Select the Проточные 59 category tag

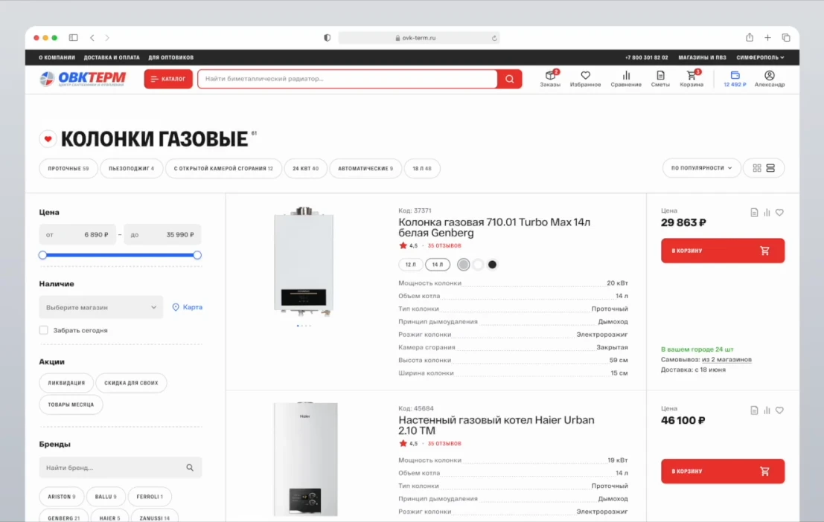click(x=68, y=169)
